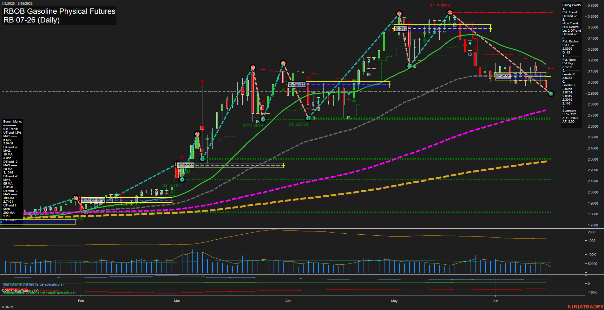Viewport: 604px width, 310px height.
Task: Click the 100K volume axis label
Action: (x=592, y=255)
